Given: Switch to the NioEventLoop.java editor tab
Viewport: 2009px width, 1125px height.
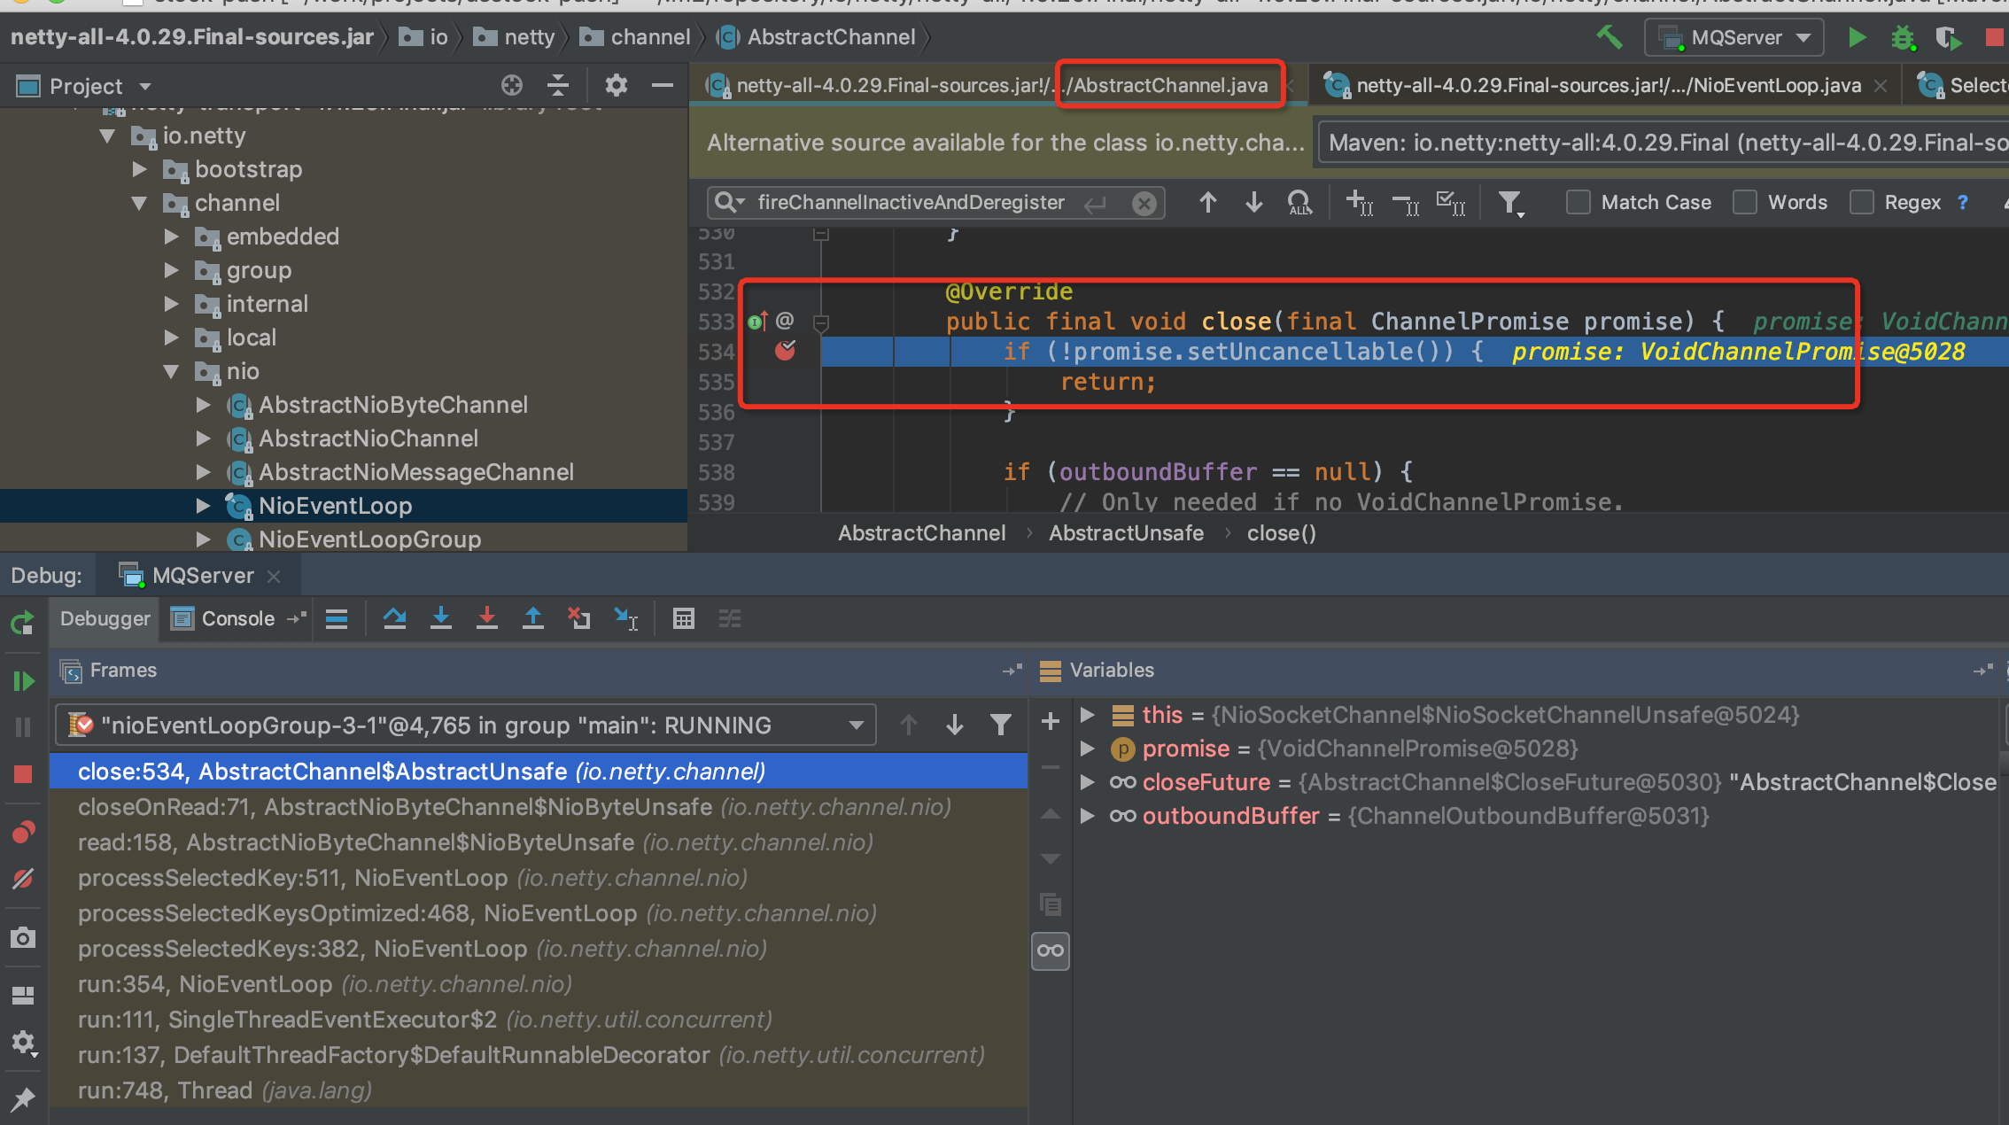Looking at the screenshot, I should tap(1607, 86).
